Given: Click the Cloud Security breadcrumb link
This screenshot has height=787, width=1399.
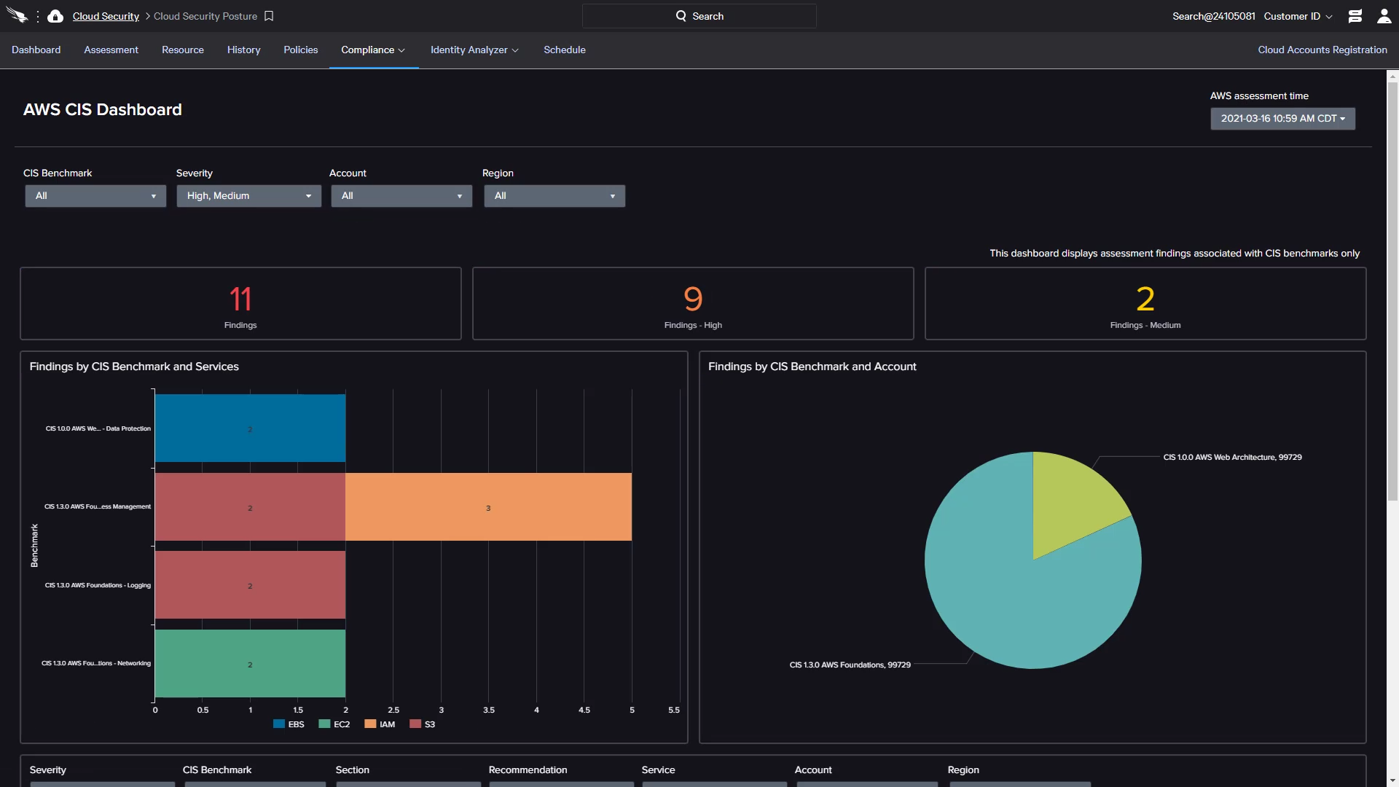Looking at the screenshot, I should (x=106, y=16).
